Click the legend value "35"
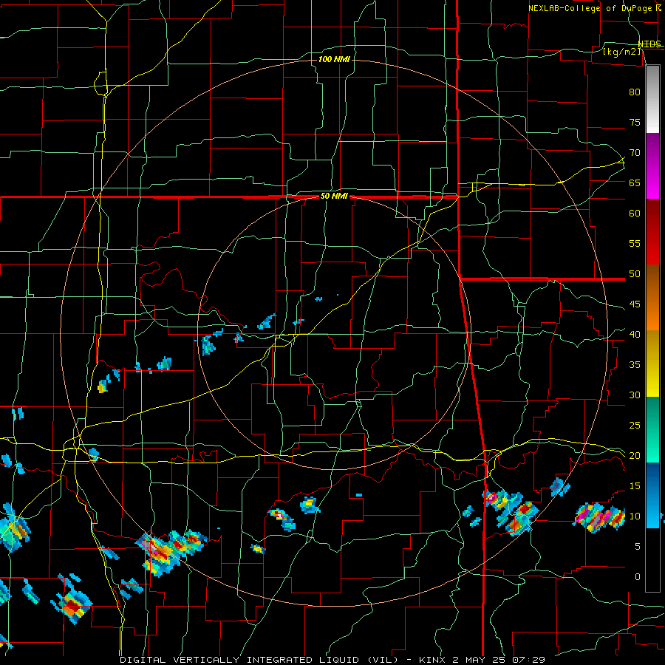The image size is (665, 665). [635, 365]
